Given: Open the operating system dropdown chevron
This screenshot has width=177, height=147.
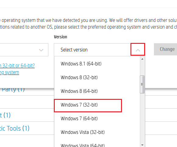Looking at the screenshot, I should coord(41,50).
